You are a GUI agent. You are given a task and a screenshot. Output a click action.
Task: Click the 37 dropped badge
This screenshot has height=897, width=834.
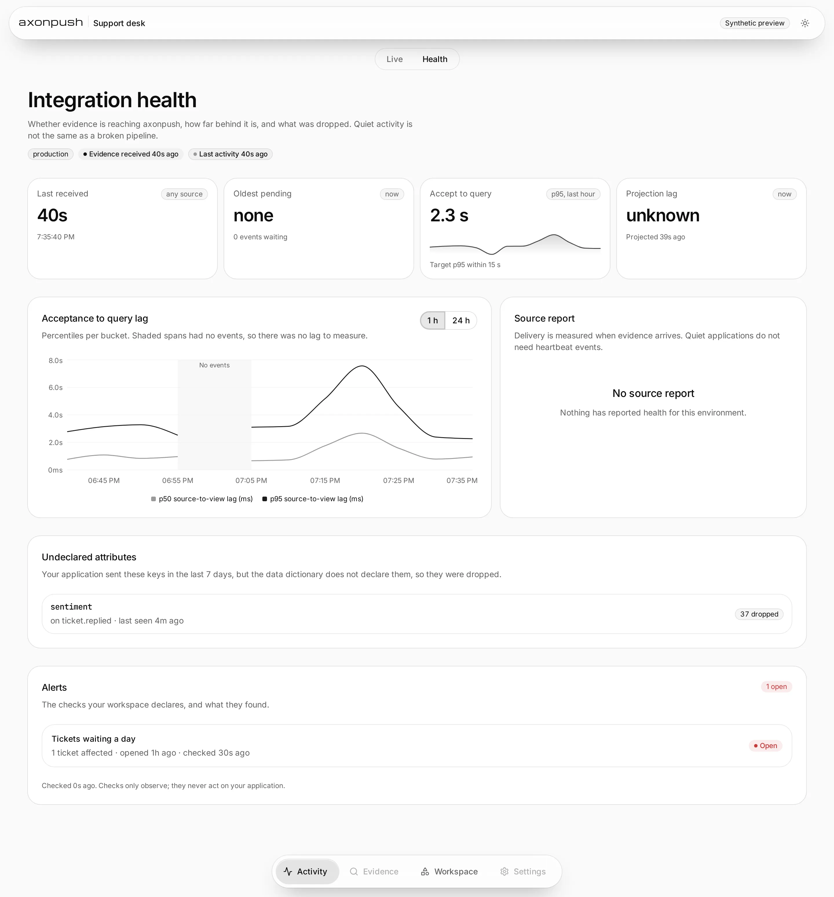[x=759, y=614]
